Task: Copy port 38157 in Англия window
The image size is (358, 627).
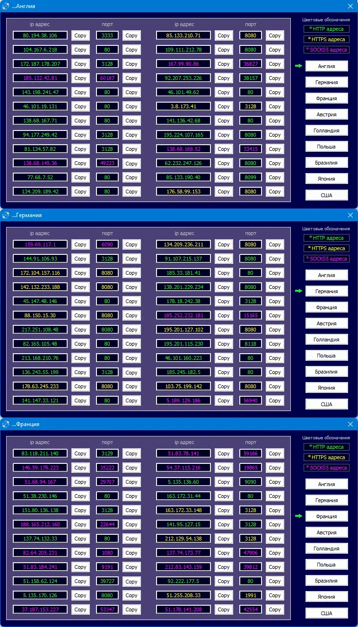Action: [275, 78]
